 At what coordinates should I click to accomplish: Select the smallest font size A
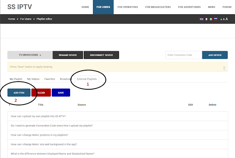tap(221, 19)
